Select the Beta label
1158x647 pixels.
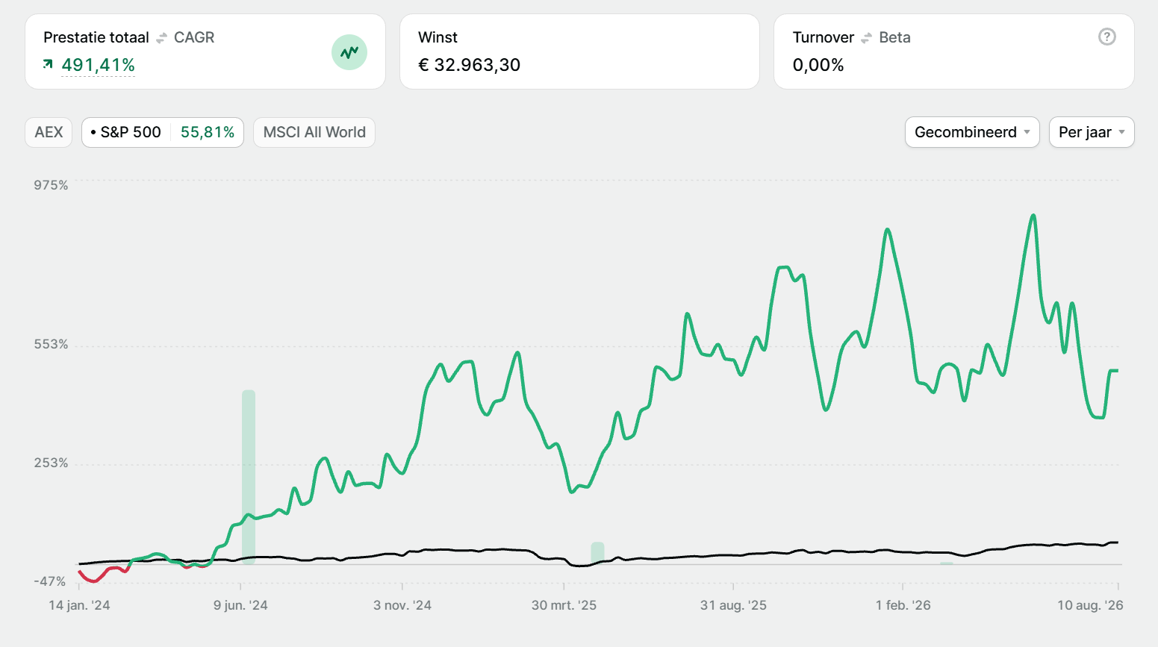click(894, 37)
